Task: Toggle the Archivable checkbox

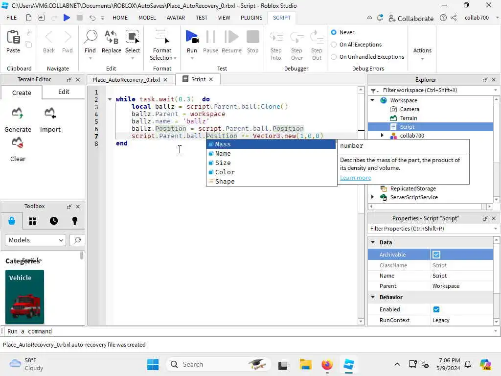Action: tap(436, 255)
